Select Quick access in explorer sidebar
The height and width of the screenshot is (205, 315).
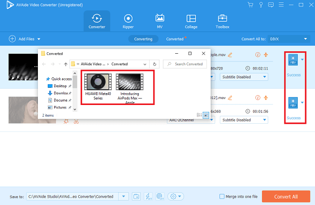pyautogui.click(x=59, y=79)
